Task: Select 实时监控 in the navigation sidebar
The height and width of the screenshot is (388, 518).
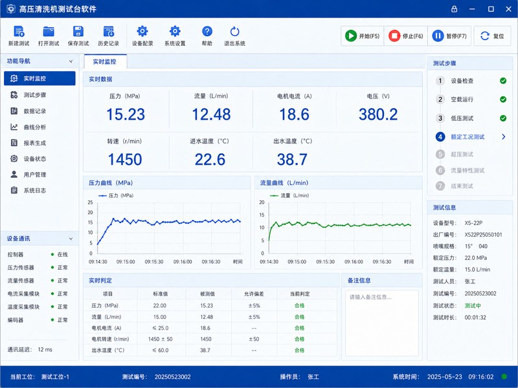Action: click(39, 78)
